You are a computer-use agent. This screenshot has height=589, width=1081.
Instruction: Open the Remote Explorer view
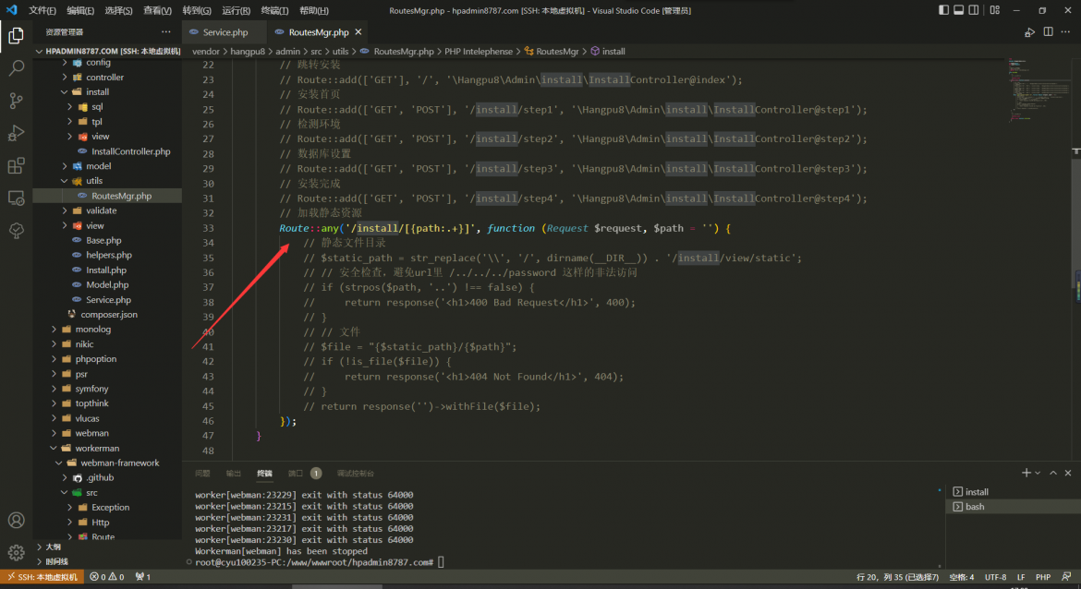16,198
